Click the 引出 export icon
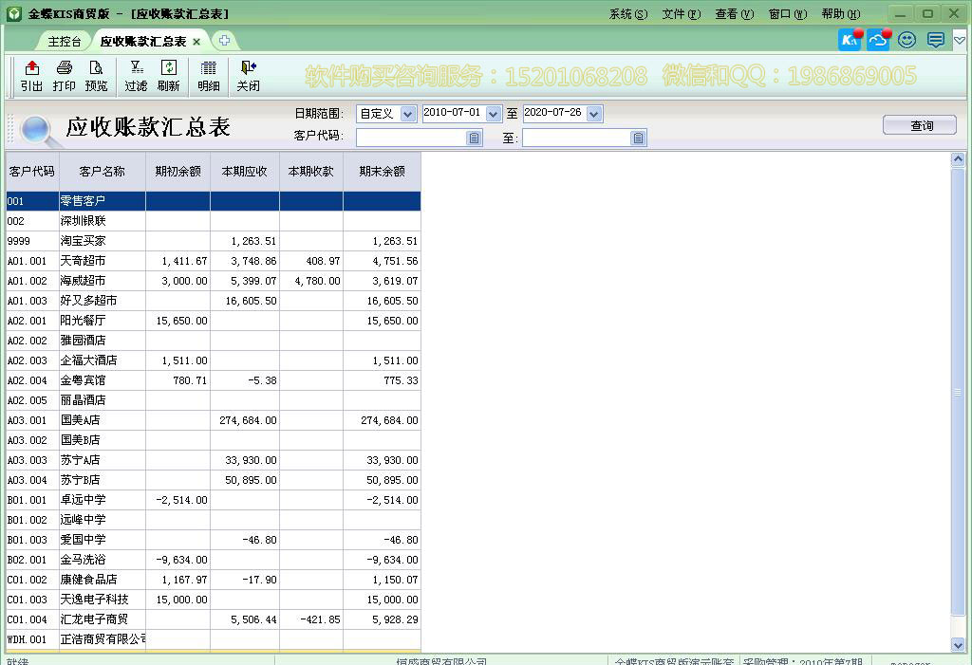Viewport: 972px width, 665px height. pyautogui.click(x=30, y=76)
